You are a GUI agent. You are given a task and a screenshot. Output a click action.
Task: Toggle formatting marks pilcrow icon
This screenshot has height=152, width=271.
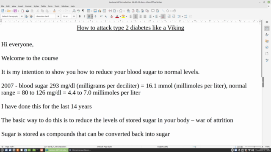pos(83,11)
